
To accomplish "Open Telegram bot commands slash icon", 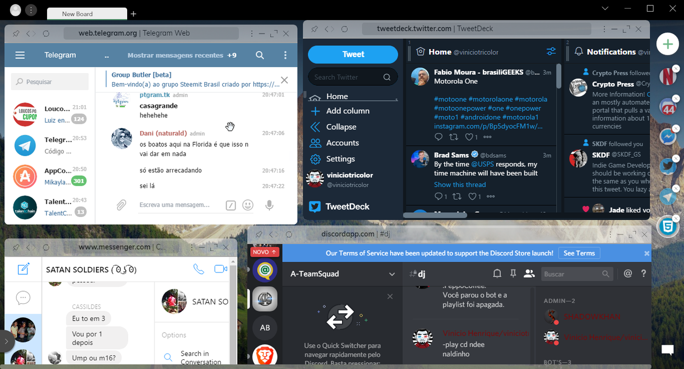I will [x=230, y=205].
